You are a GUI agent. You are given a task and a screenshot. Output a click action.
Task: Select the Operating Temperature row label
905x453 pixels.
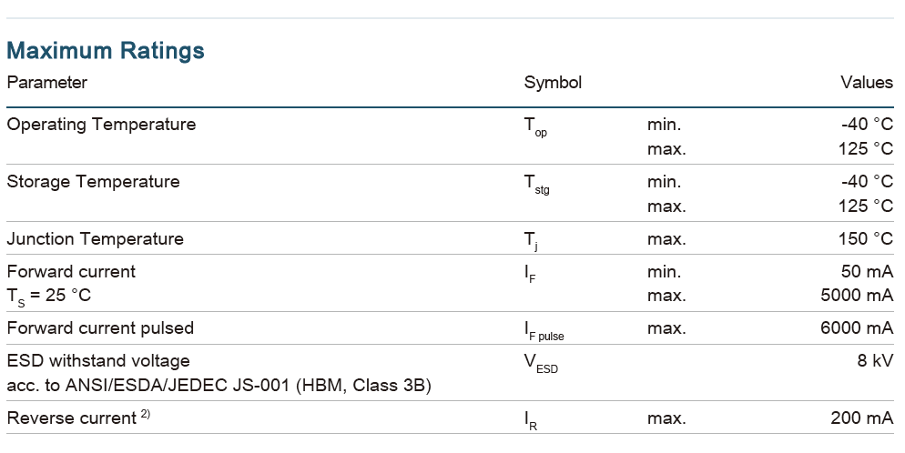(x=101, y=125)
